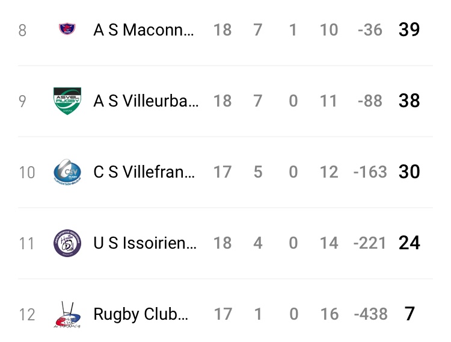Click the Rugby Club team logo in row 12

(x=66, y=314)
